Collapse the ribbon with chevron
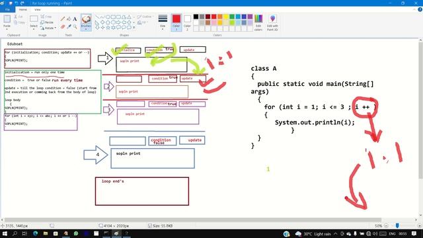Screen dimensions: 423x238 (x=414, y=9)
